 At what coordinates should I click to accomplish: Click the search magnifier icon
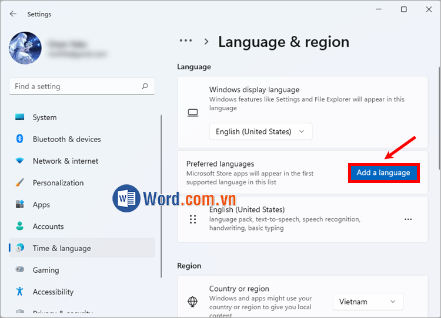point(145,86)
